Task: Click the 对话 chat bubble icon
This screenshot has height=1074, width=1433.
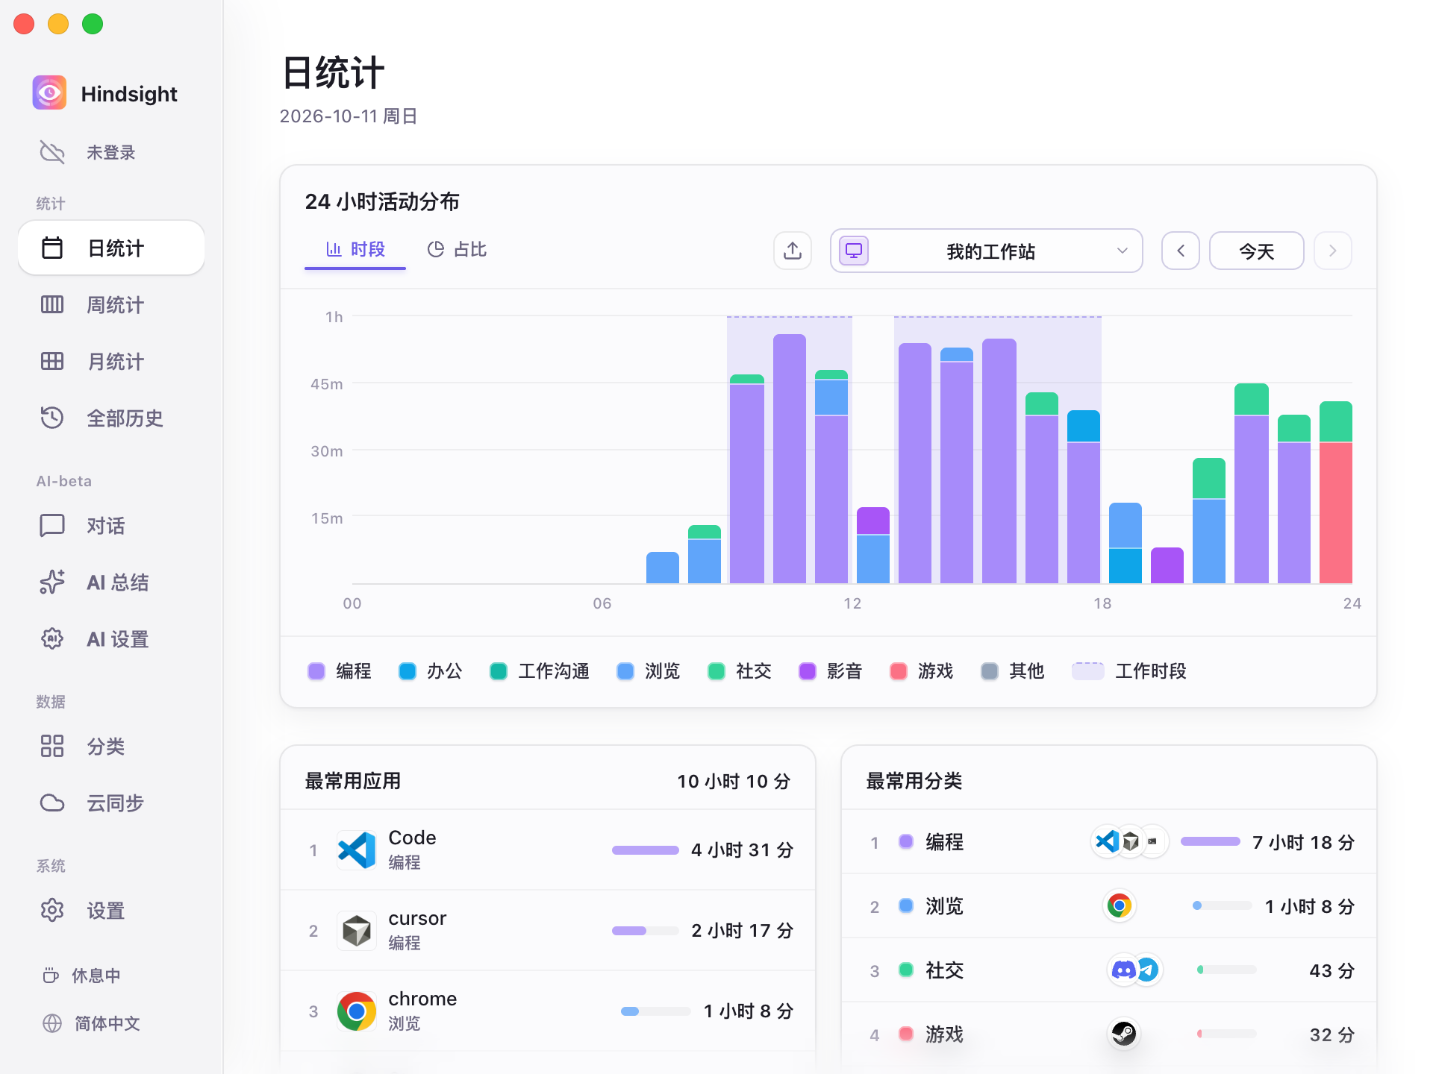Action: tap(52, 526)
